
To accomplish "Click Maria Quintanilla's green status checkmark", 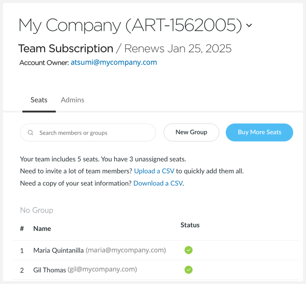I will pos(188,250).
